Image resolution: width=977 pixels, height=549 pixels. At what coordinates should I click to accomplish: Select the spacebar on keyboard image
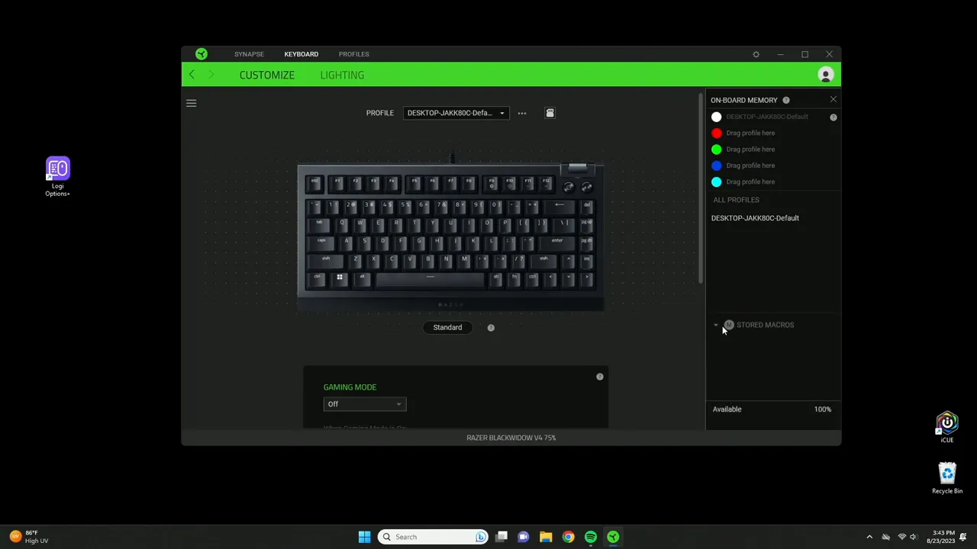point(430,279)
